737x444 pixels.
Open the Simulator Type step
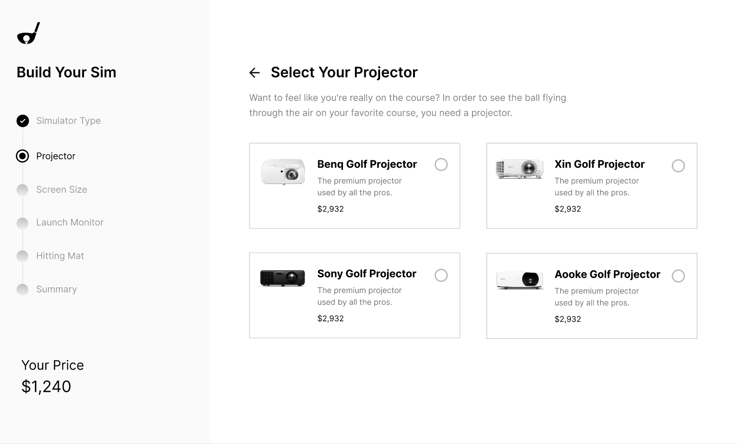pos(68,121)
